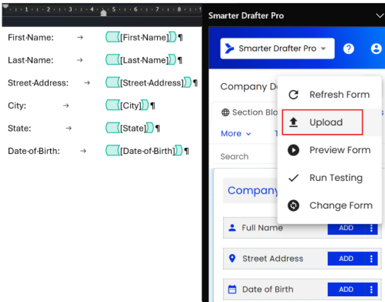Click the Smarter Drafter Pro pane title
Viewport: 385px width, 302px height.
(246, 16)
